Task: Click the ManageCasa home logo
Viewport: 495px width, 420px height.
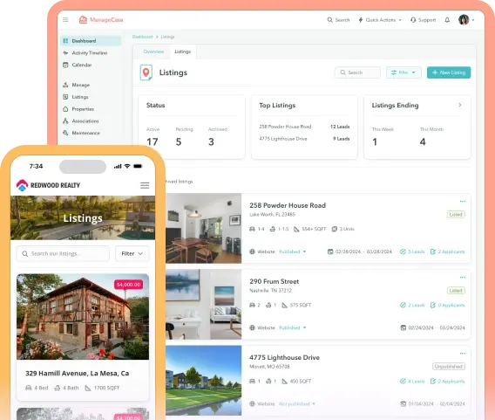Action: point(101,19)
